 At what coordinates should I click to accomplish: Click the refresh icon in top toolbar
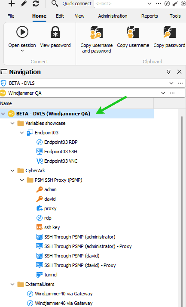[x=36, y=3]
